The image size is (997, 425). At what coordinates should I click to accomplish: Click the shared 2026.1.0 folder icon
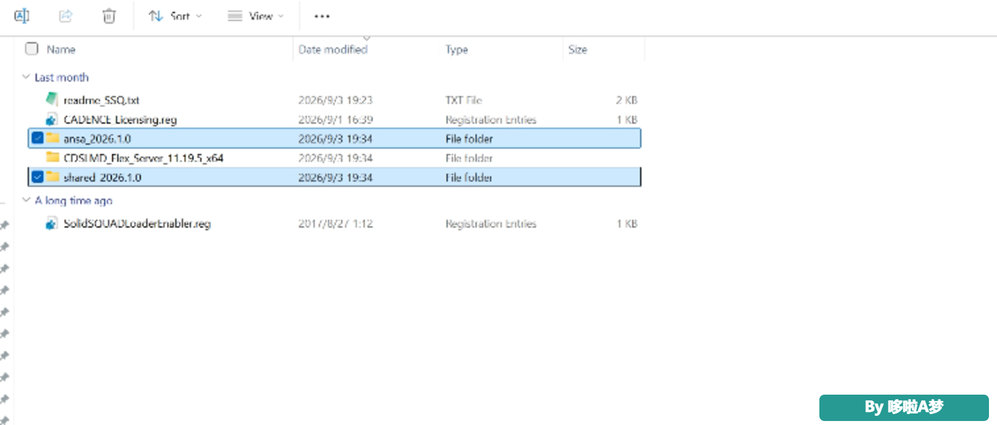click(x=53, y=176)
